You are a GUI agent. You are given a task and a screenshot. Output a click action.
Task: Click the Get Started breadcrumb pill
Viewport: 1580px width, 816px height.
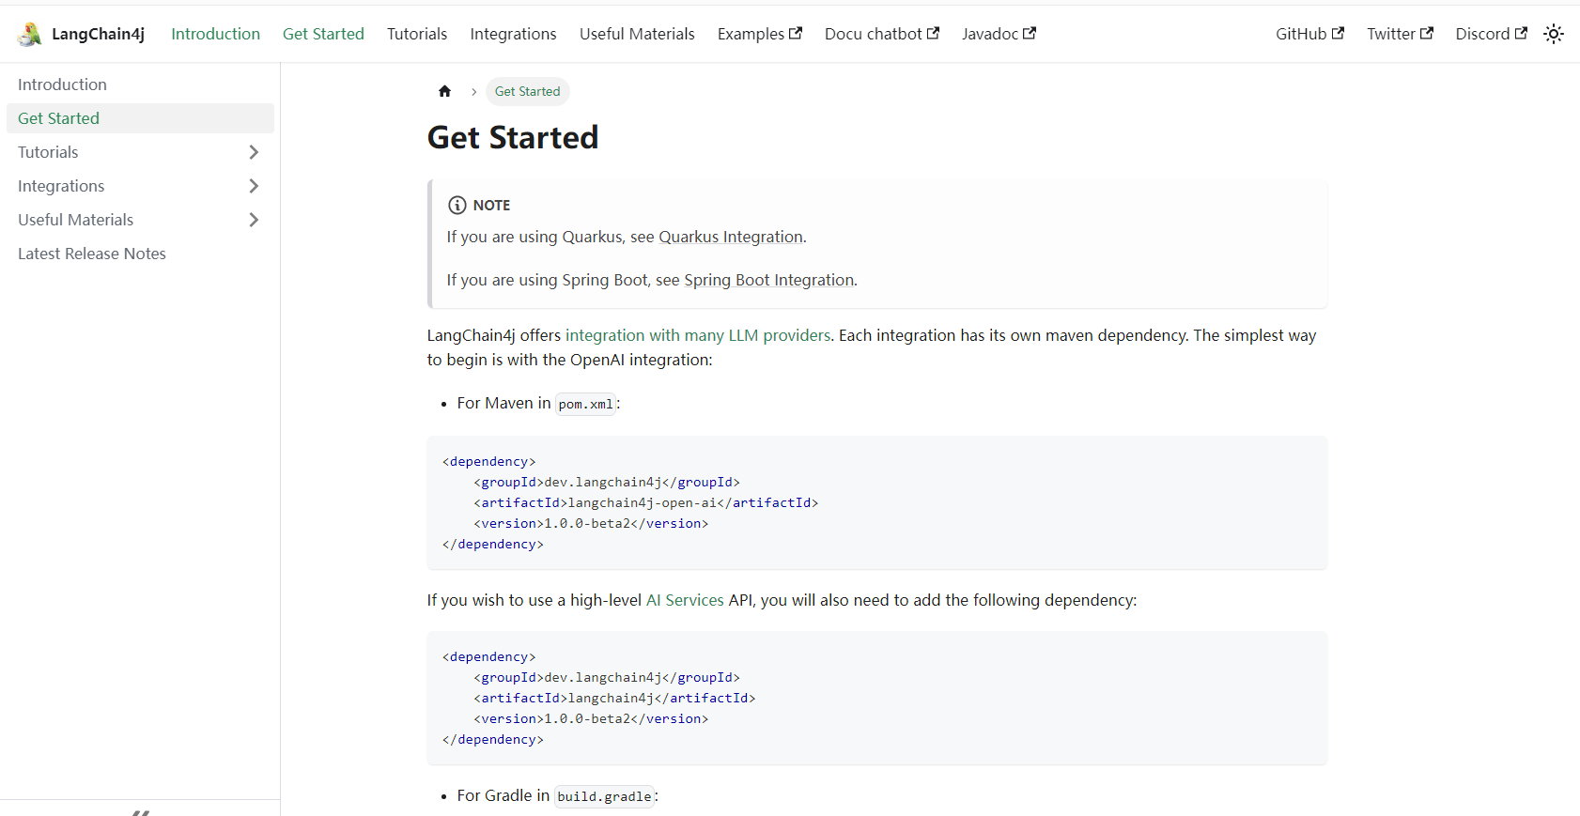(527, 91)
